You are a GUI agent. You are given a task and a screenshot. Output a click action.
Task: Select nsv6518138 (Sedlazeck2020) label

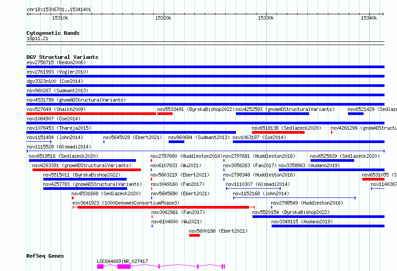pyautogui.click(x=286, y=128)
